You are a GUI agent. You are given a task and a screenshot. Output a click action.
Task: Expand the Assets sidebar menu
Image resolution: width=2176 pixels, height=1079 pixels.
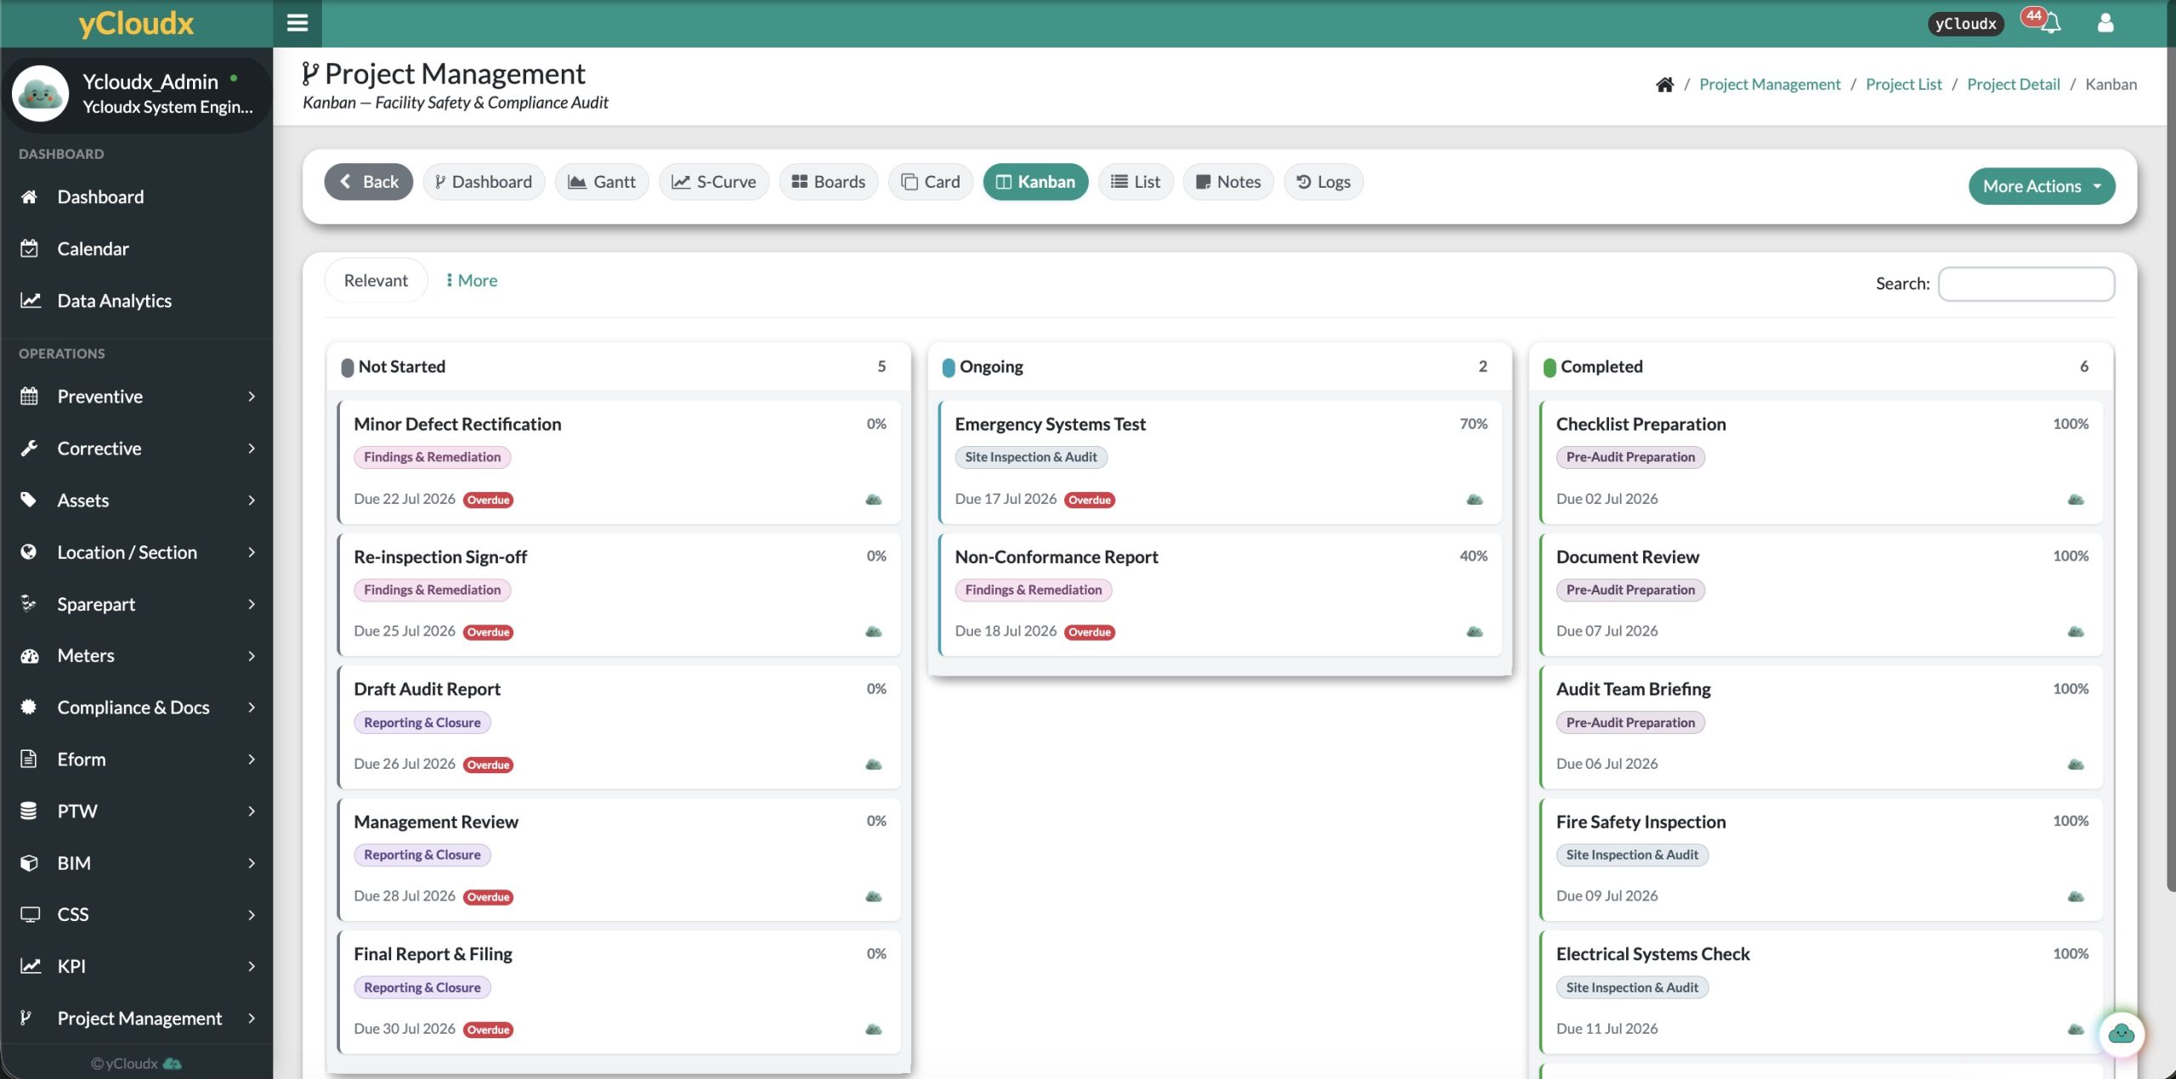pyautogui.click(x=136, y=500)
